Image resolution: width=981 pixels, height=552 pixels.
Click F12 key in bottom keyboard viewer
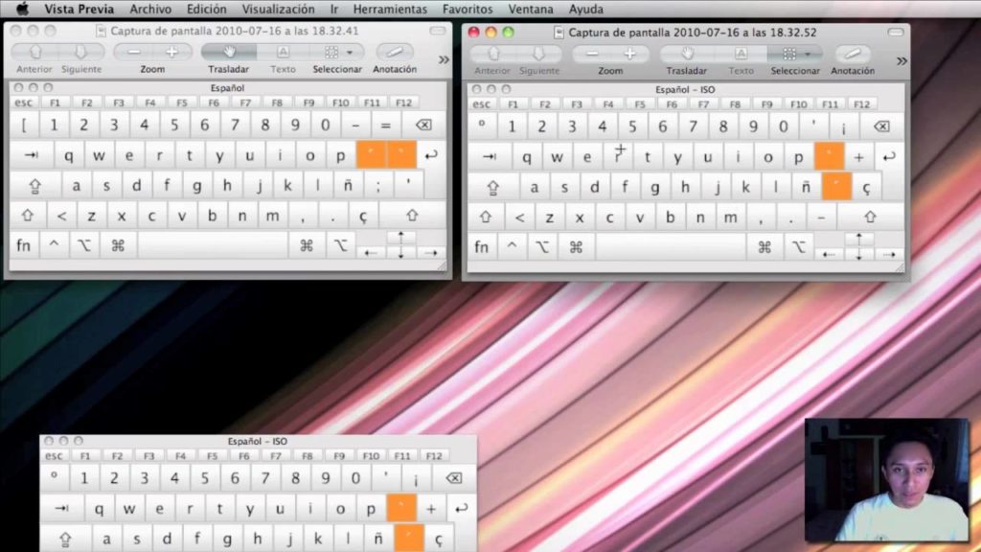(434, 455)
